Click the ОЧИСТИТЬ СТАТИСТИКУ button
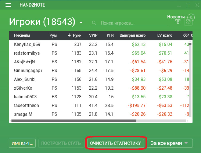 click(x=116, y=143)
